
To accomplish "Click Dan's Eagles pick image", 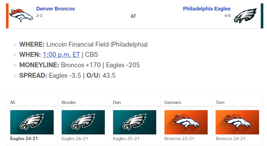I will point(135,122).
